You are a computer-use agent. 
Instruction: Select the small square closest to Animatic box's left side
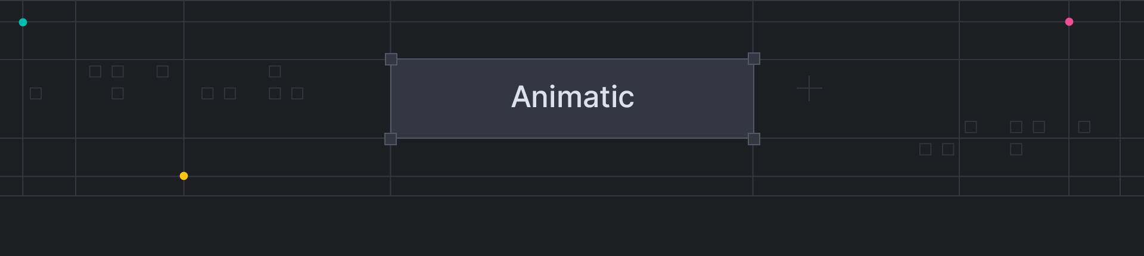click(297, 93)
